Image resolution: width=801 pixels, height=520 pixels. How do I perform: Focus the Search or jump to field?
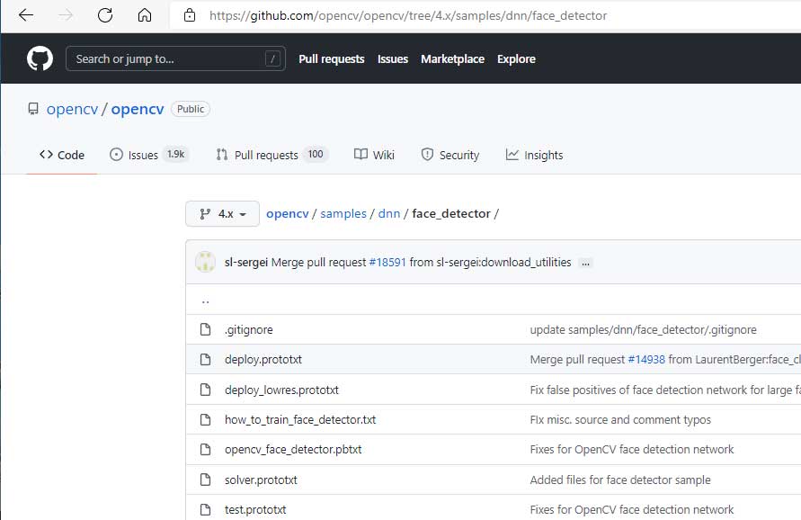[171, 59]
